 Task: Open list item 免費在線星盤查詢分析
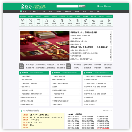pyautogui.click(x=90, y=101)
